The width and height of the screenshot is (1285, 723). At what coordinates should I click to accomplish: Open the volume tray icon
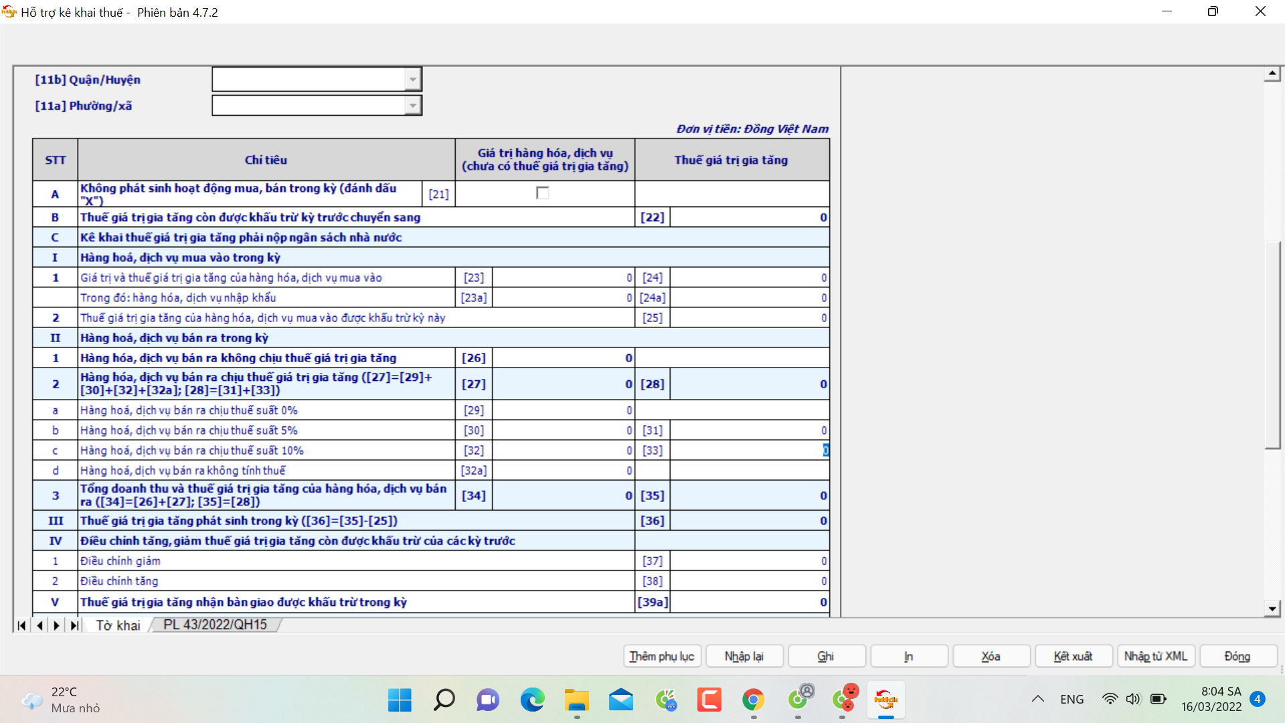pos(1133,699)
